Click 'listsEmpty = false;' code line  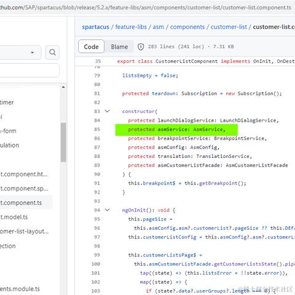coord(151,76)
